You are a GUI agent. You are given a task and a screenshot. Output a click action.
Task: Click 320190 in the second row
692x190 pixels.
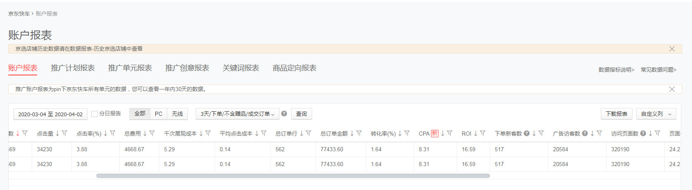tap(620, 164)
